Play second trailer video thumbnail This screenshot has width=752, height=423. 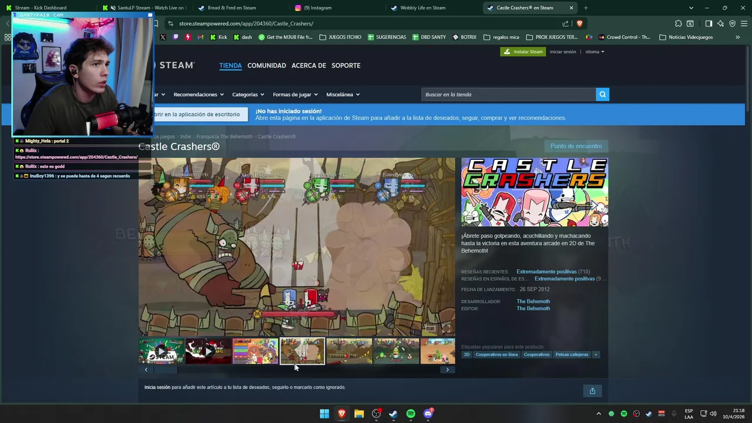click(x=208, y=351)
